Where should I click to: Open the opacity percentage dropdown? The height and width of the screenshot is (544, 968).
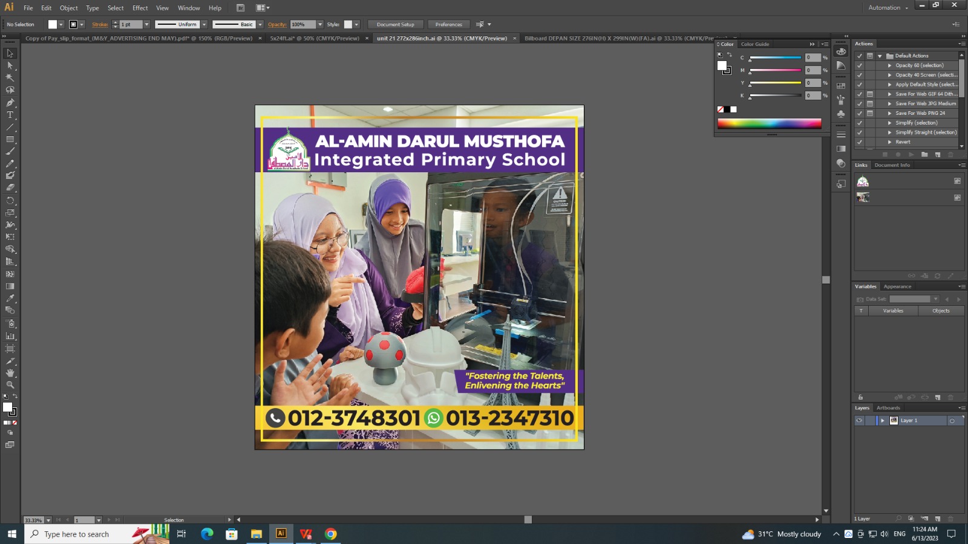pos(320,25)
